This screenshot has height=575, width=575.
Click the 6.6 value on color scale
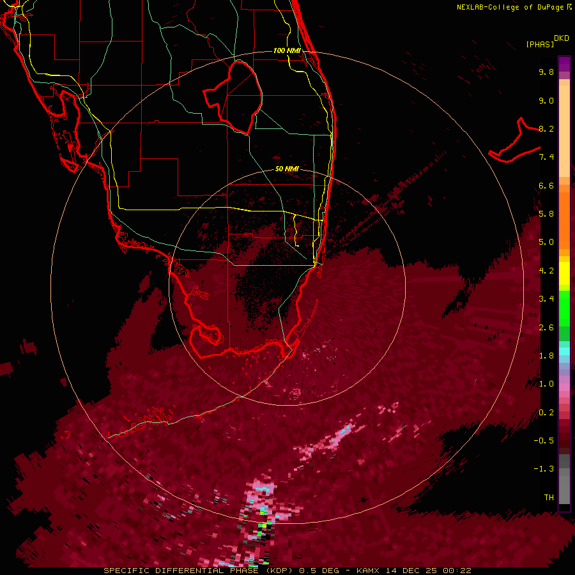click(546, 185)
